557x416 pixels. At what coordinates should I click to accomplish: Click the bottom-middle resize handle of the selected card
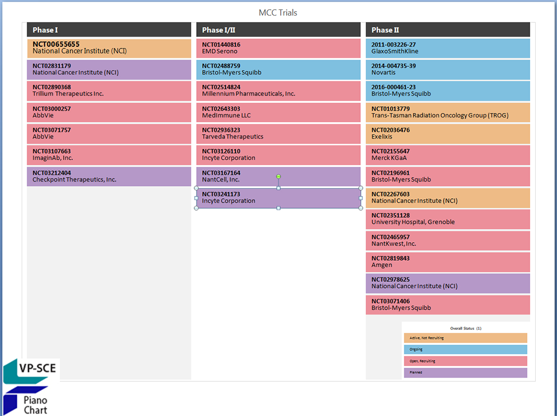(x=278, y=208)
